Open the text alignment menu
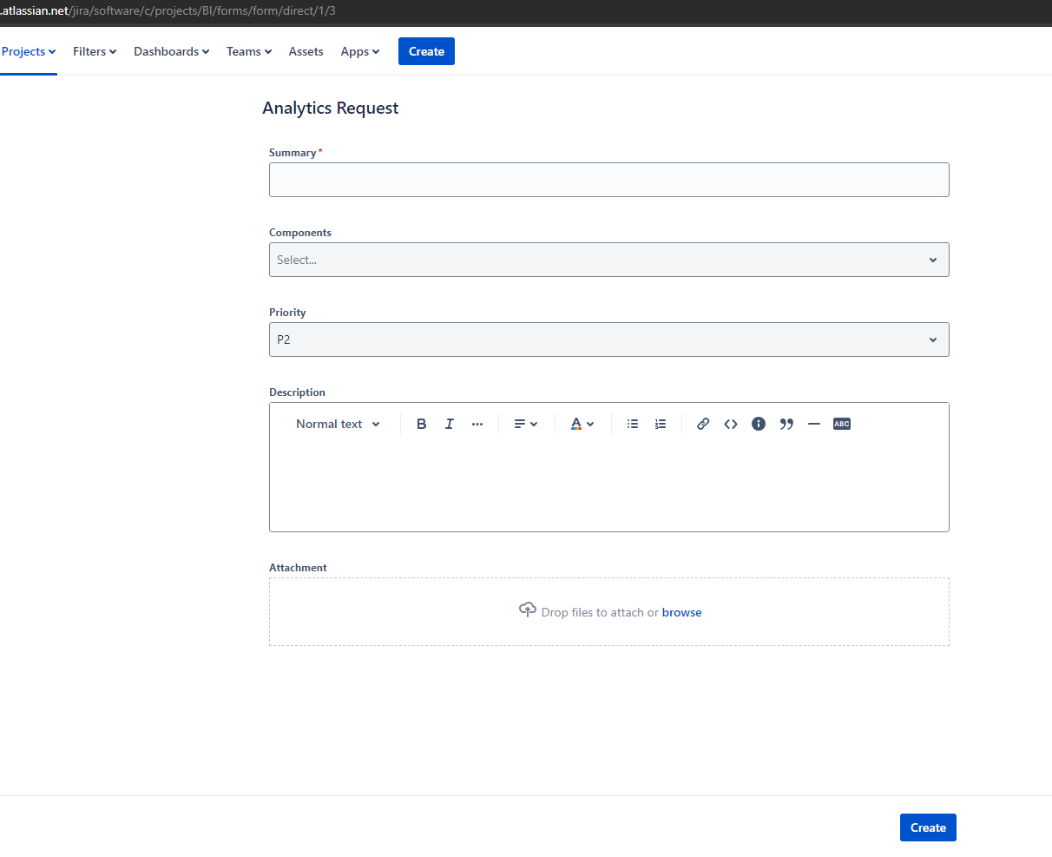Image resolution: width=1052 pixels, height=857 pixels. click(526, 424)
